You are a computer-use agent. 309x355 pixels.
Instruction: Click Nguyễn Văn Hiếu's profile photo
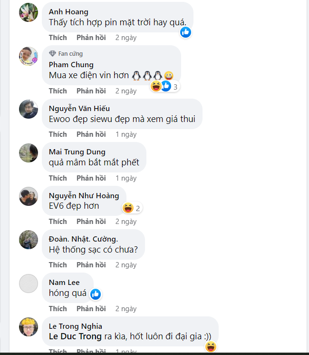[x=28, y=109]
